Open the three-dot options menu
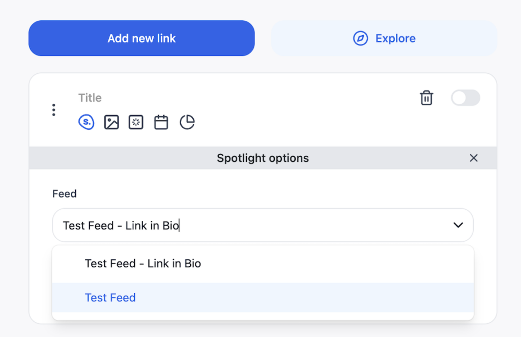 coord(53,109)
